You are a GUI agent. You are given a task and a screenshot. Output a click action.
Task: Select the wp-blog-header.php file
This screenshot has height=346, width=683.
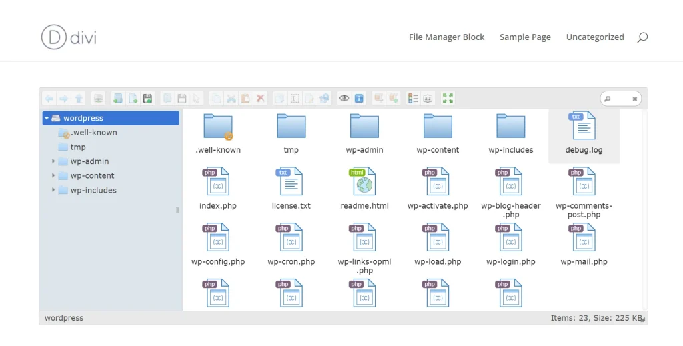click(510, 193)
